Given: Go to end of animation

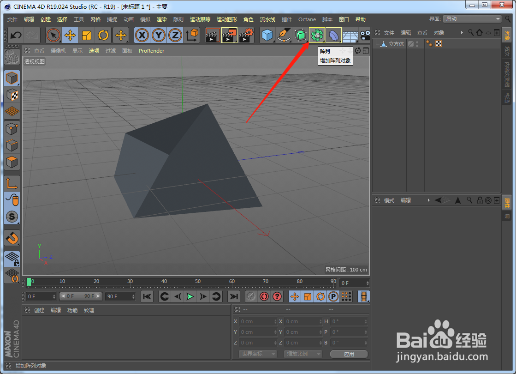Looking at the screenshot, I should (x=234, y=296).
